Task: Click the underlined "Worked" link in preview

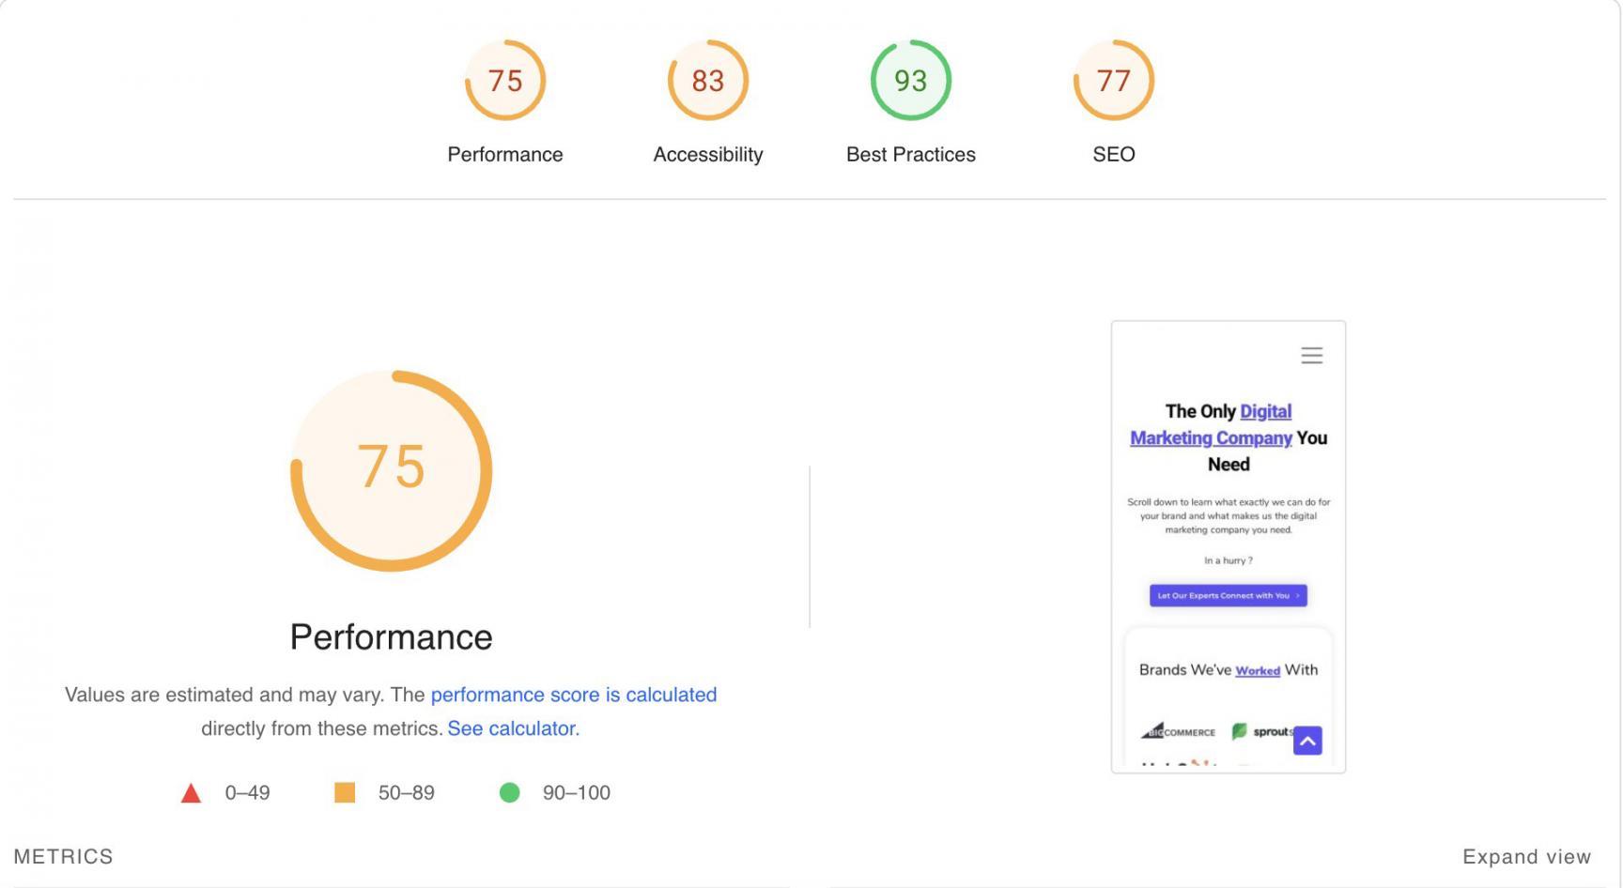Action: click(1258, 670)
